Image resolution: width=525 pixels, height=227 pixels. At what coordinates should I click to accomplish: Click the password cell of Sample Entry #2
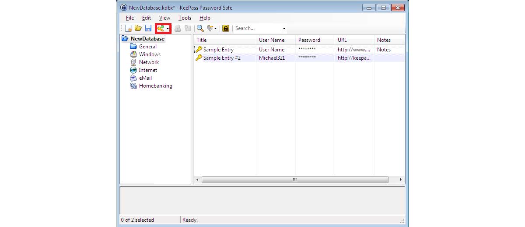coord(307,58)
